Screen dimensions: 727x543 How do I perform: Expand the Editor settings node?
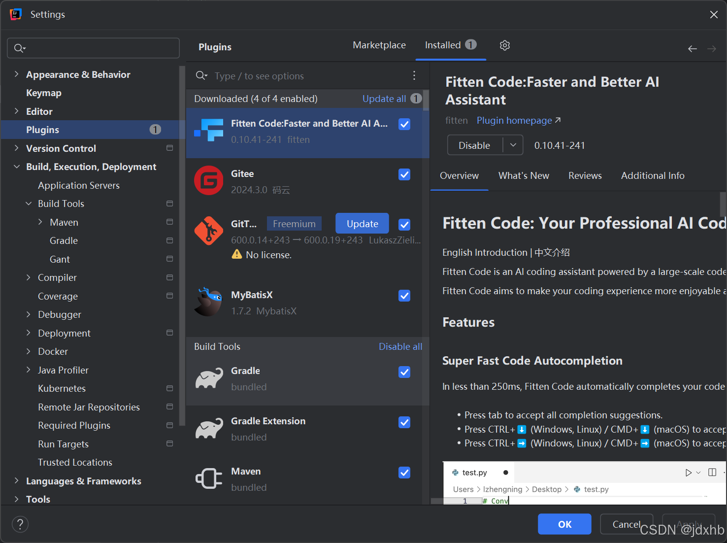(x=16, y=111)
